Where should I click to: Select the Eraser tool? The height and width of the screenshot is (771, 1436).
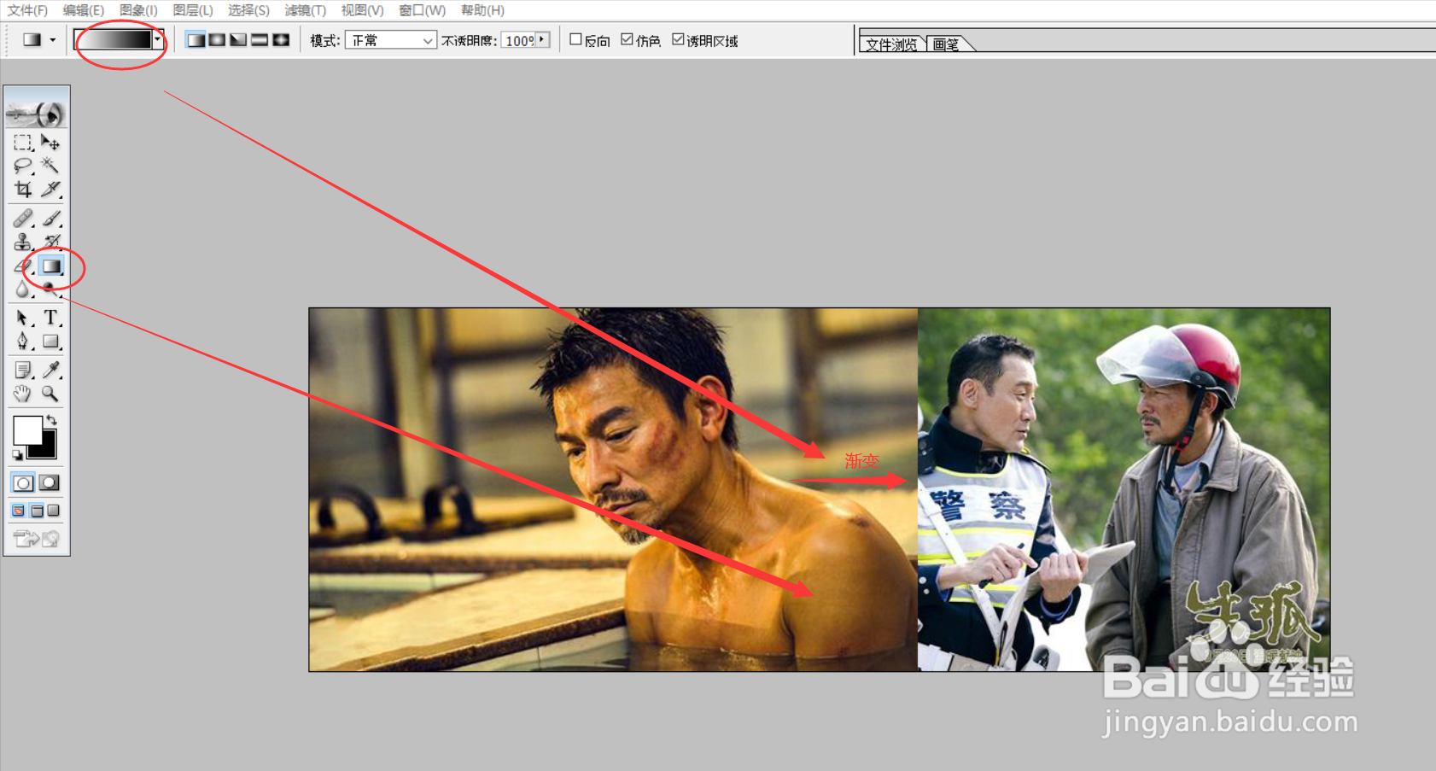pyautogui.click(x=23, y=266)
